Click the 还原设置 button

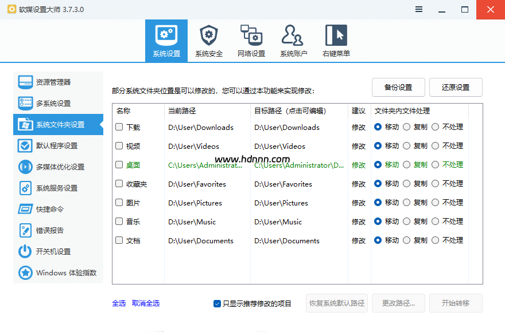point(456,88)
